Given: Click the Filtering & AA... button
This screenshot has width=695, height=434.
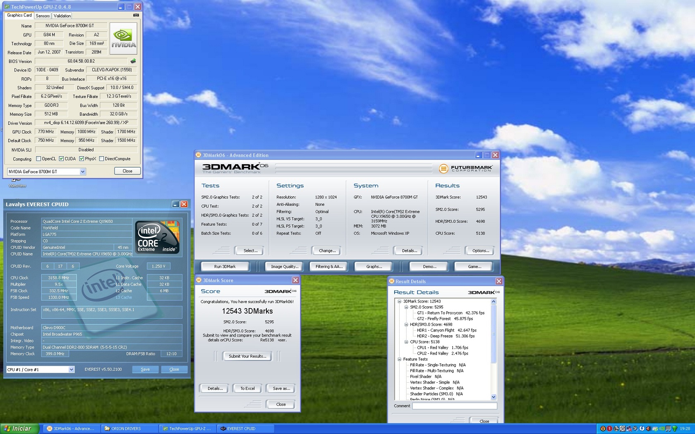Looking at the screenshot, I should (x=329, y=267).
